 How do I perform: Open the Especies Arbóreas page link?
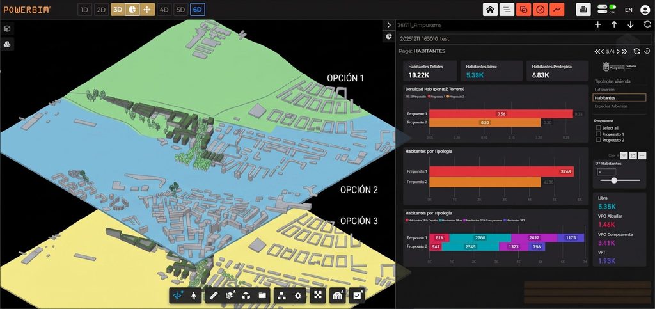click(x=611, y=106)
